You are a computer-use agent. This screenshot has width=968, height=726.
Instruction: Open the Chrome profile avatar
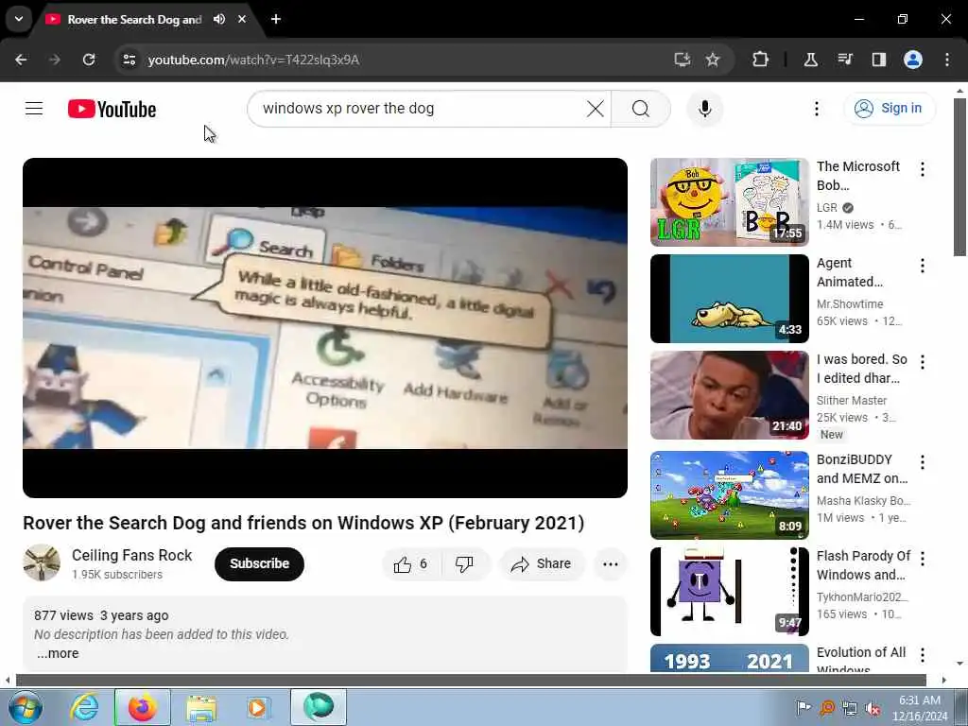pos(913,60)
